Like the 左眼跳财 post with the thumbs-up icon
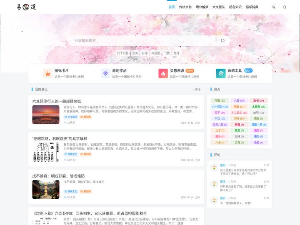This screenshot has height=225, width=300. pos(197,160)
